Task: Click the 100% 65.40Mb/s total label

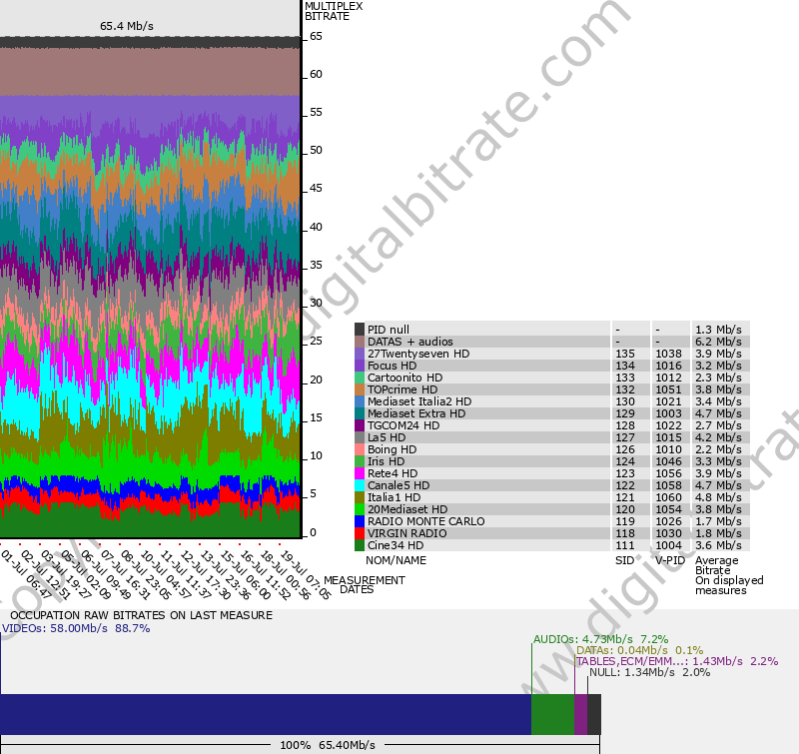Action: (x=328, y=745)
